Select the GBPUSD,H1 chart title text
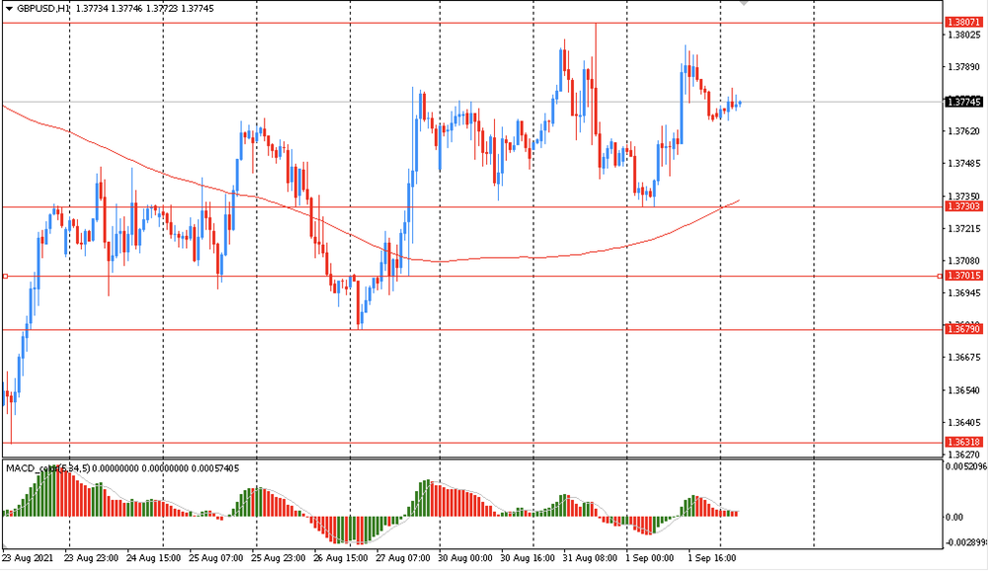Image resolution: width=988 pixels, height=571 pixels. coord(43,9)
